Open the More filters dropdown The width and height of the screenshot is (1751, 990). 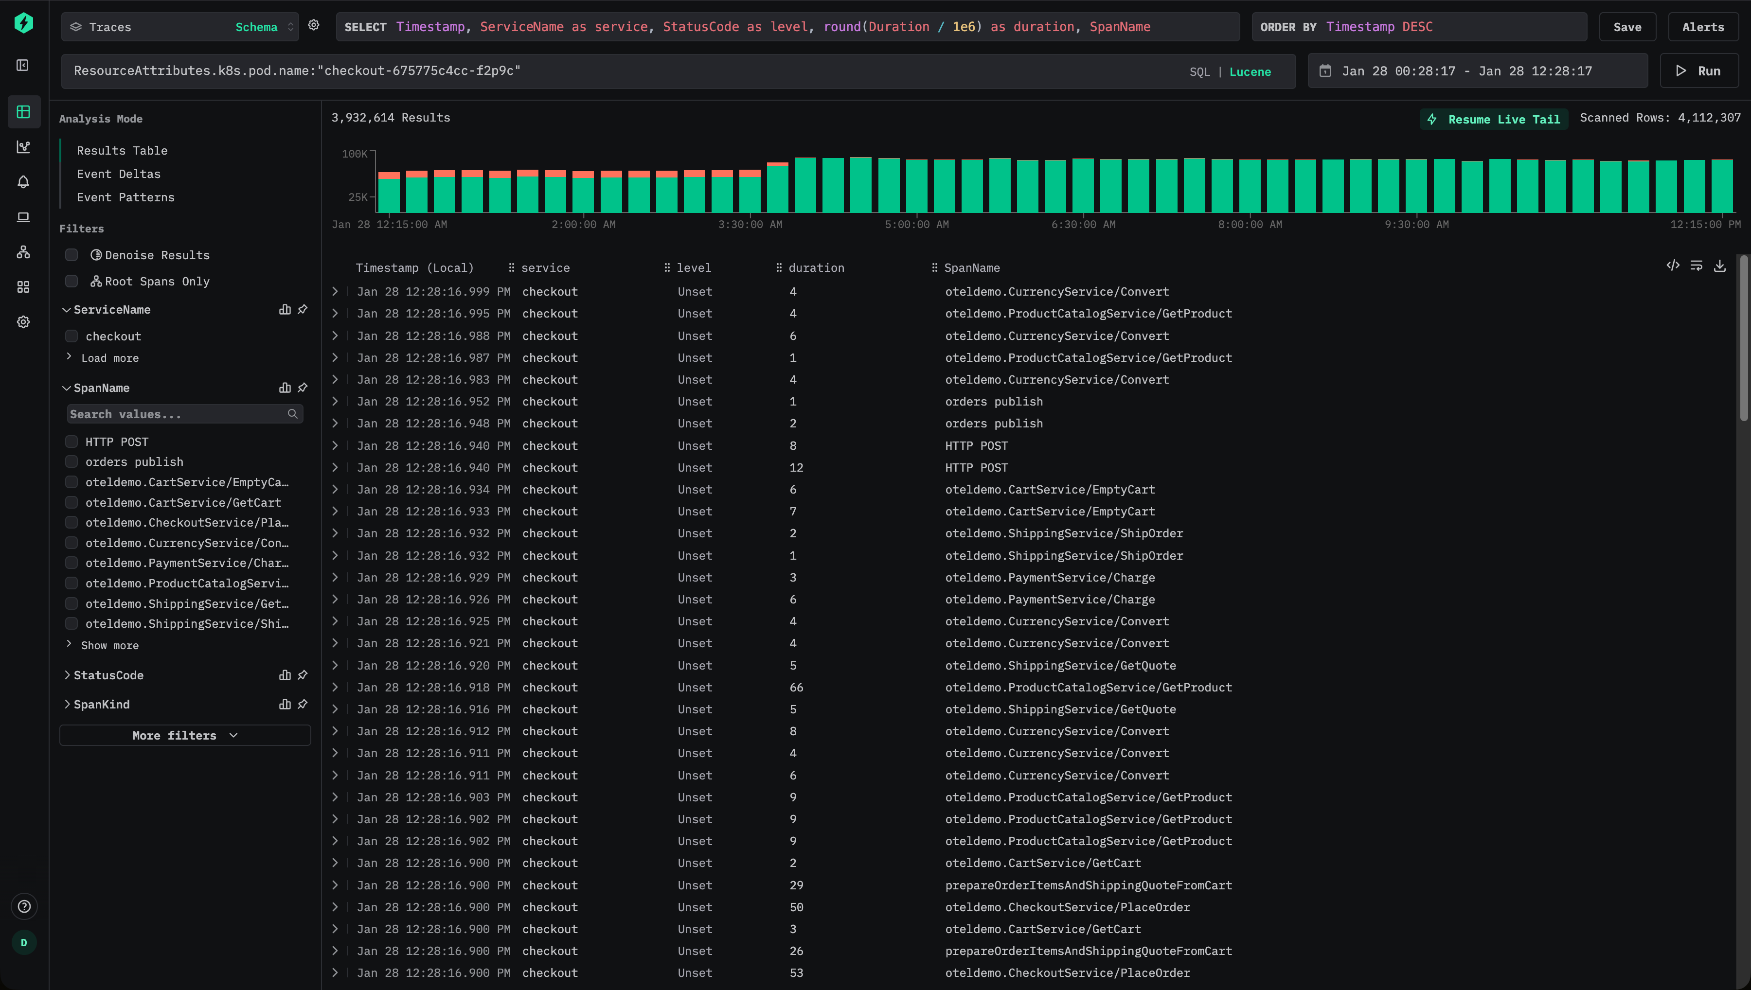pyautogui.click(x=185, y=735)
